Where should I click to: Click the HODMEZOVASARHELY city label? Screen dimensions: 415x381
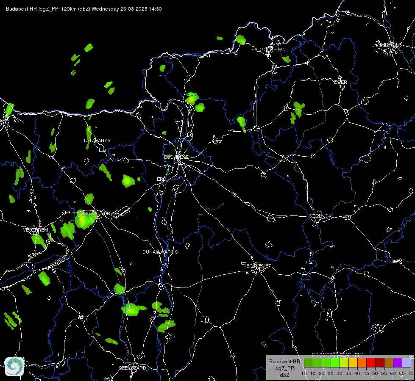tap(338, 355)
